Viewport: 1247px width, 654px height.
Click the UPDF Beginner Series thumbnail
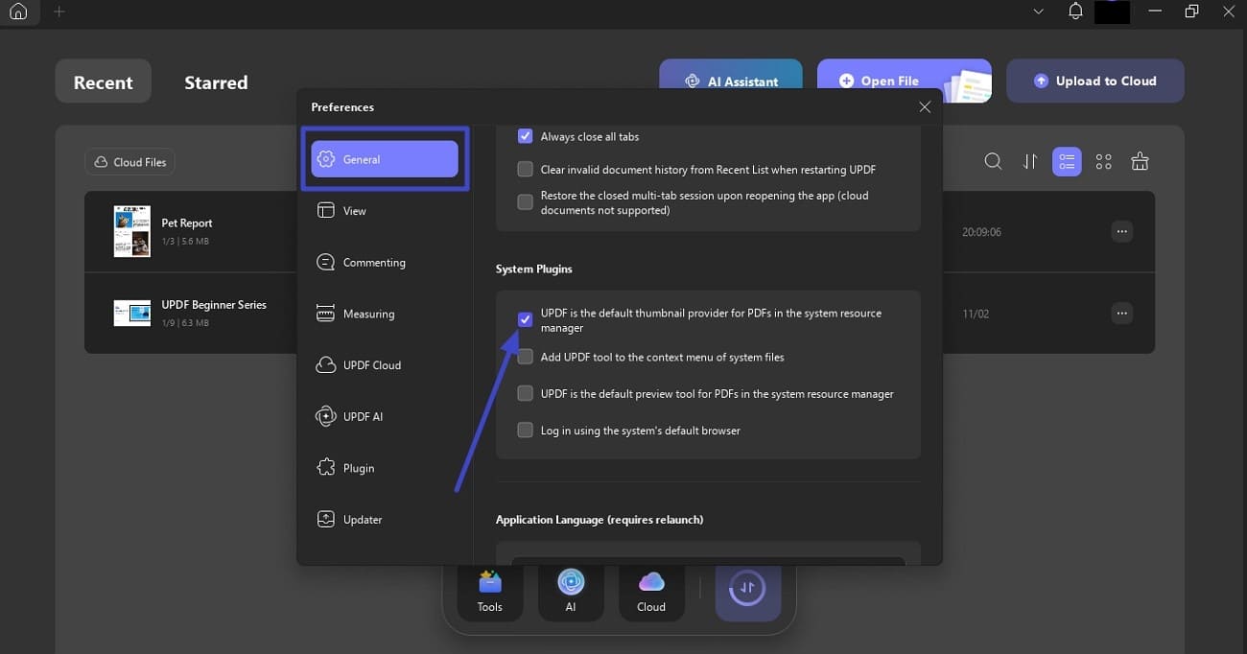click(131, 313)
